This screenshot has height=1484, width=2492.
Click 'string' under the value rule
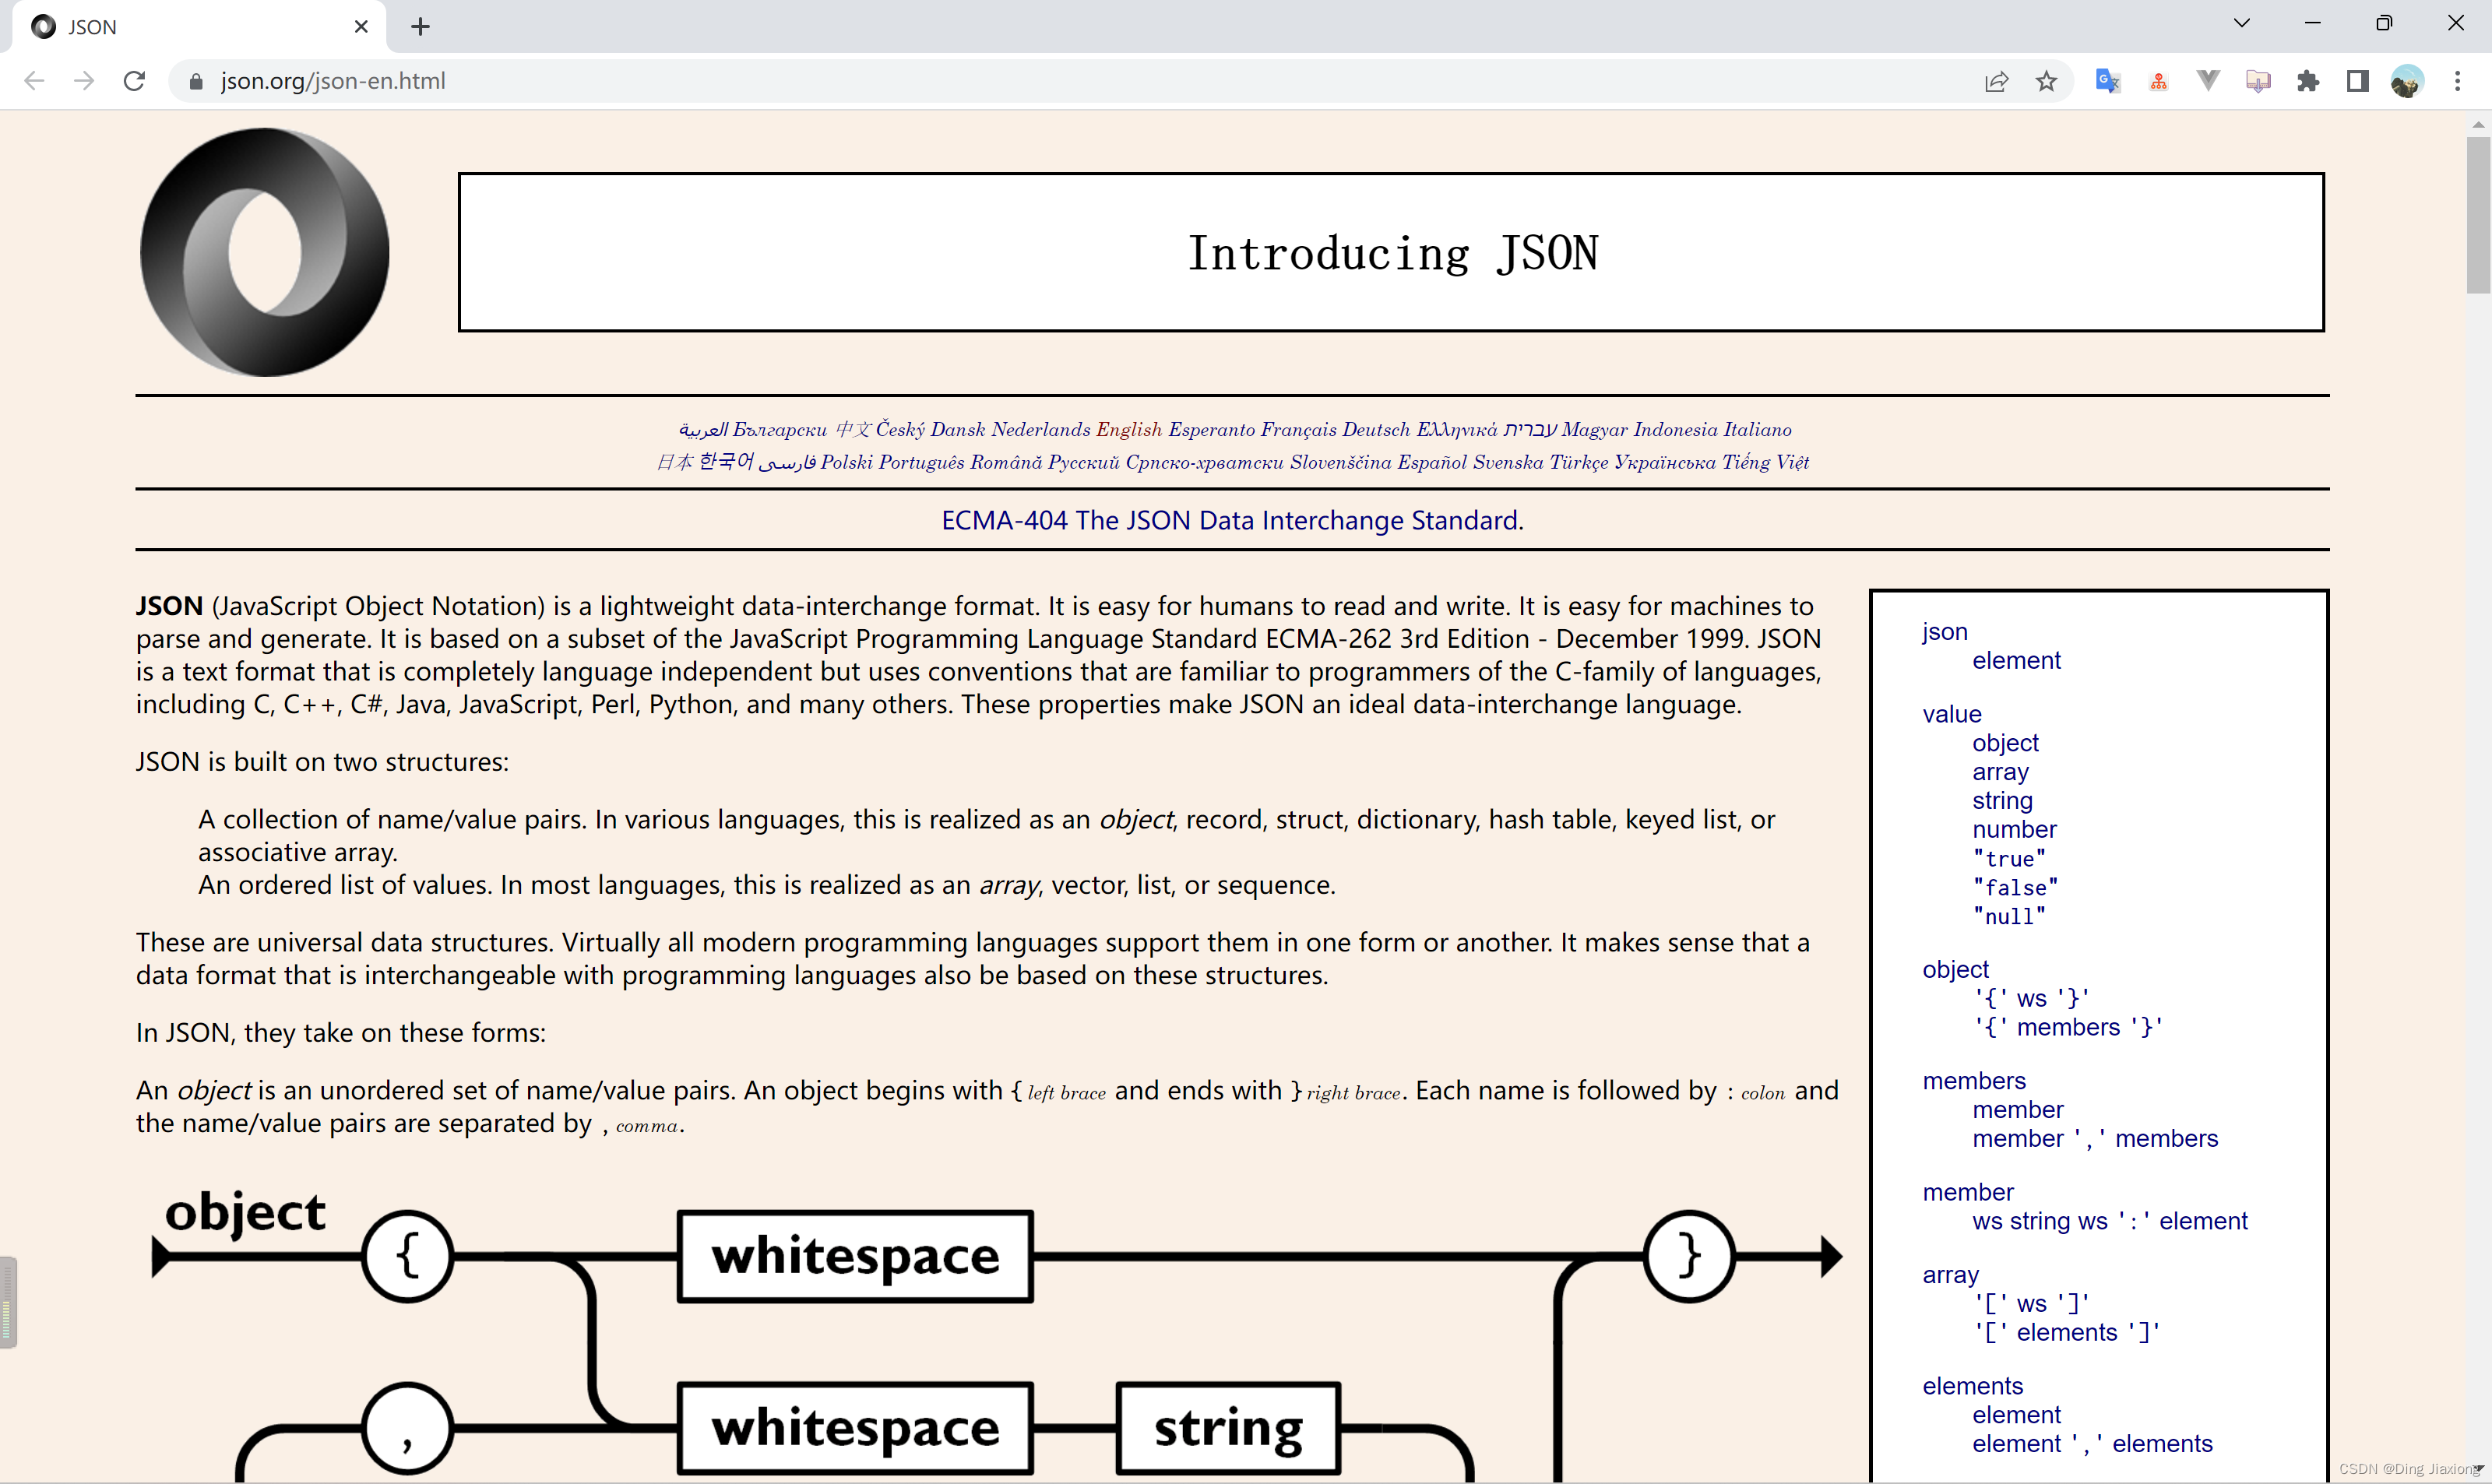tap(2002, 800)
